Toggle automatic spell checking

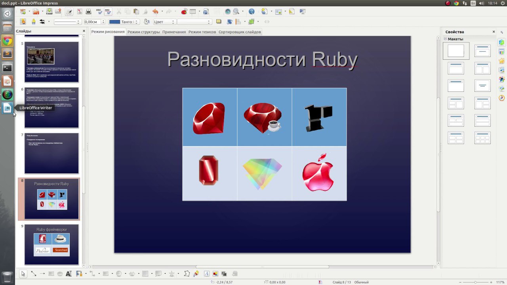pos(108,11)
